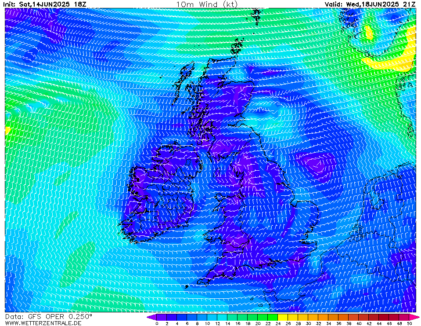
Task: Select the teal legend swatch between 12 and 14
Action: coord(222,317)
